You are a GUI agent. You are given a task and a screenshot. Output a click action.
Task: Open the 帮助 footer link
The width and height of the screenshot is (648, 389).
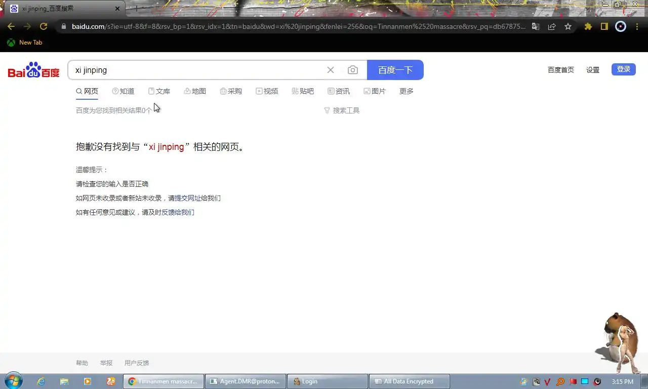coord(82,363)
